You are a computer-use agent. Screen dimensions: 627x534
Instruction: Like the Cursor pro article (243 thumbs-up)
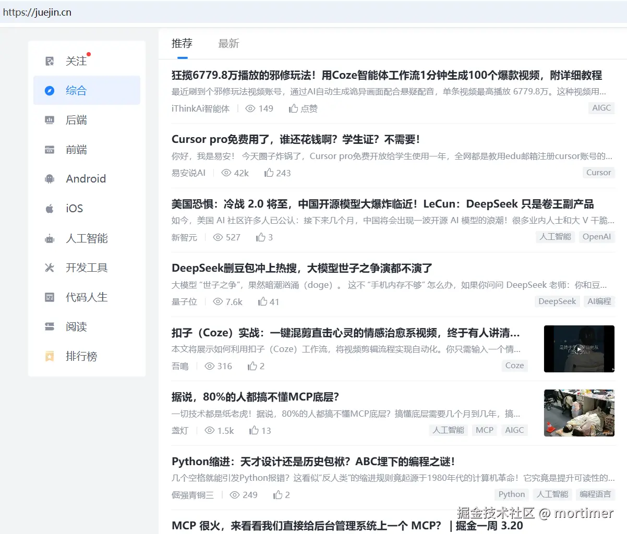click(x=269, y=173)
